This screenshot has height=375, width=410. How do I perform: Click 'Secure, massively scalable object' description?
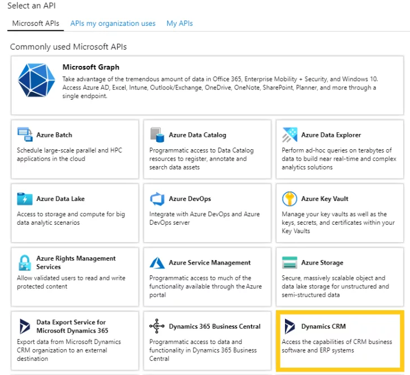(335, 287)
